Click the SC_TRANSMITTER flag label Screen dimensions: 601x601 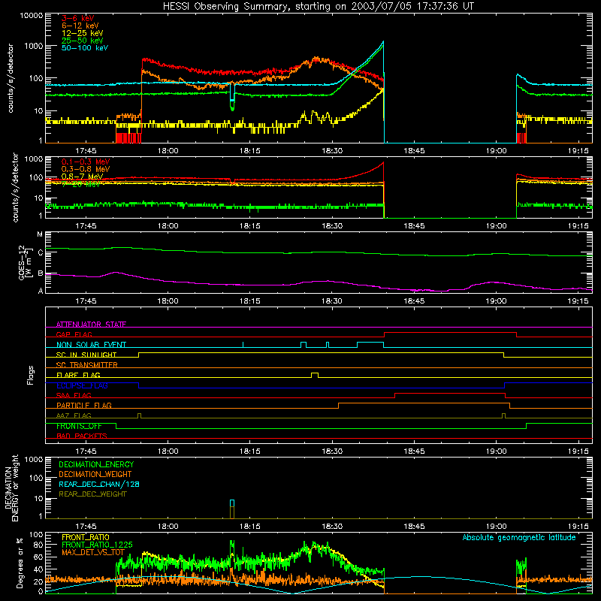(x=87, y=364)
